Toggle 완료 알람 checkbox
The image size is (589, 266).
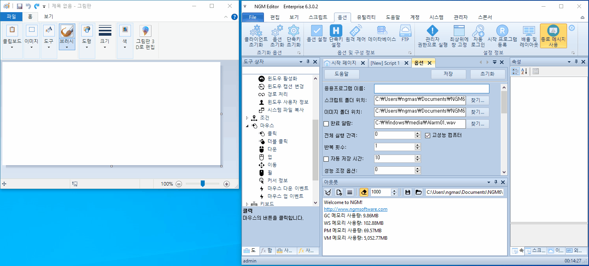point(326,124)
